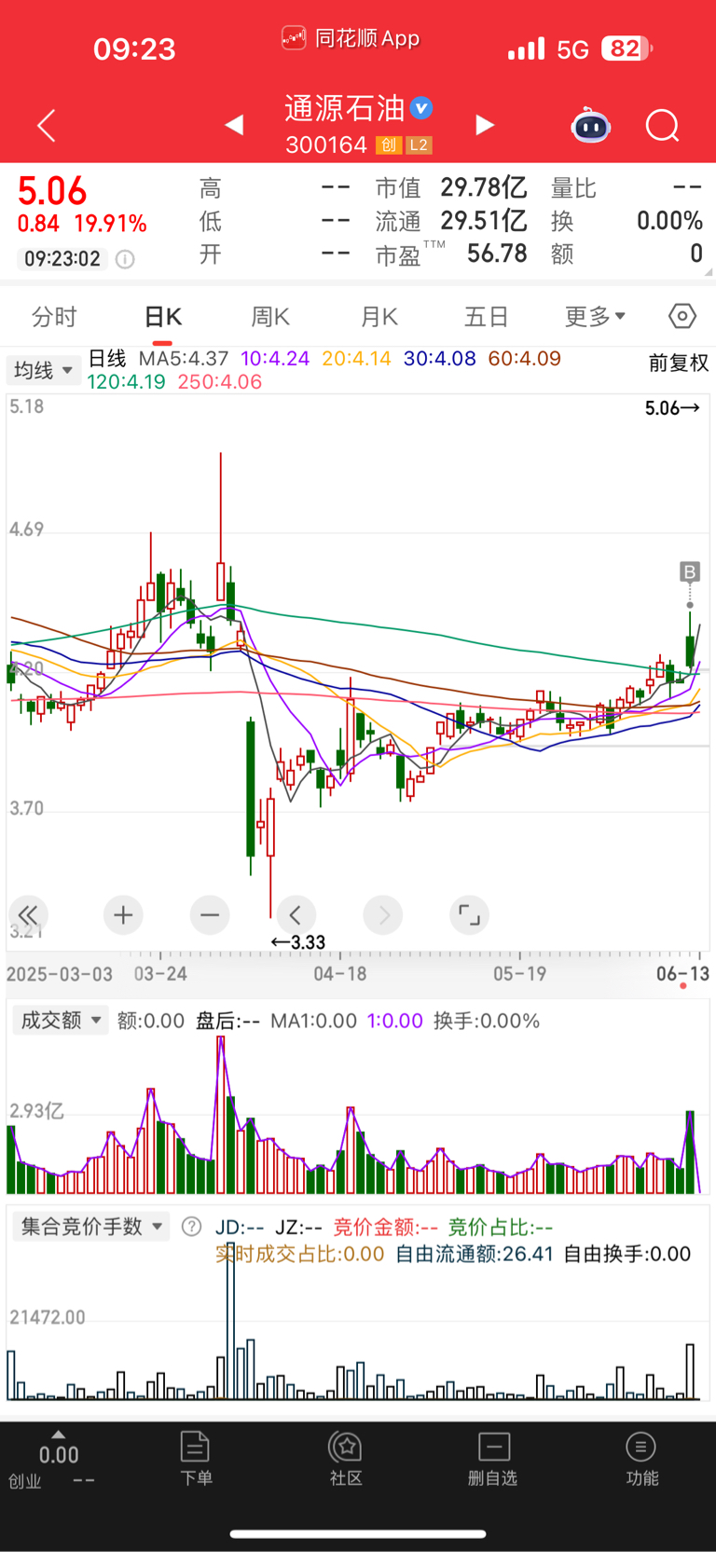The image size is (716, 1552).
Task: Select the 日K daily candlestick tab
Action: point(163,317)
